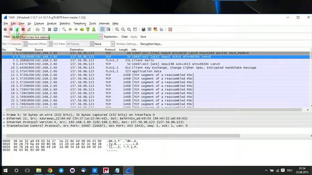The height and width of the screenshot is (175, 312).
Task: Reload this capture file icon
Action: pyautogui.click(x=56, y=30)
